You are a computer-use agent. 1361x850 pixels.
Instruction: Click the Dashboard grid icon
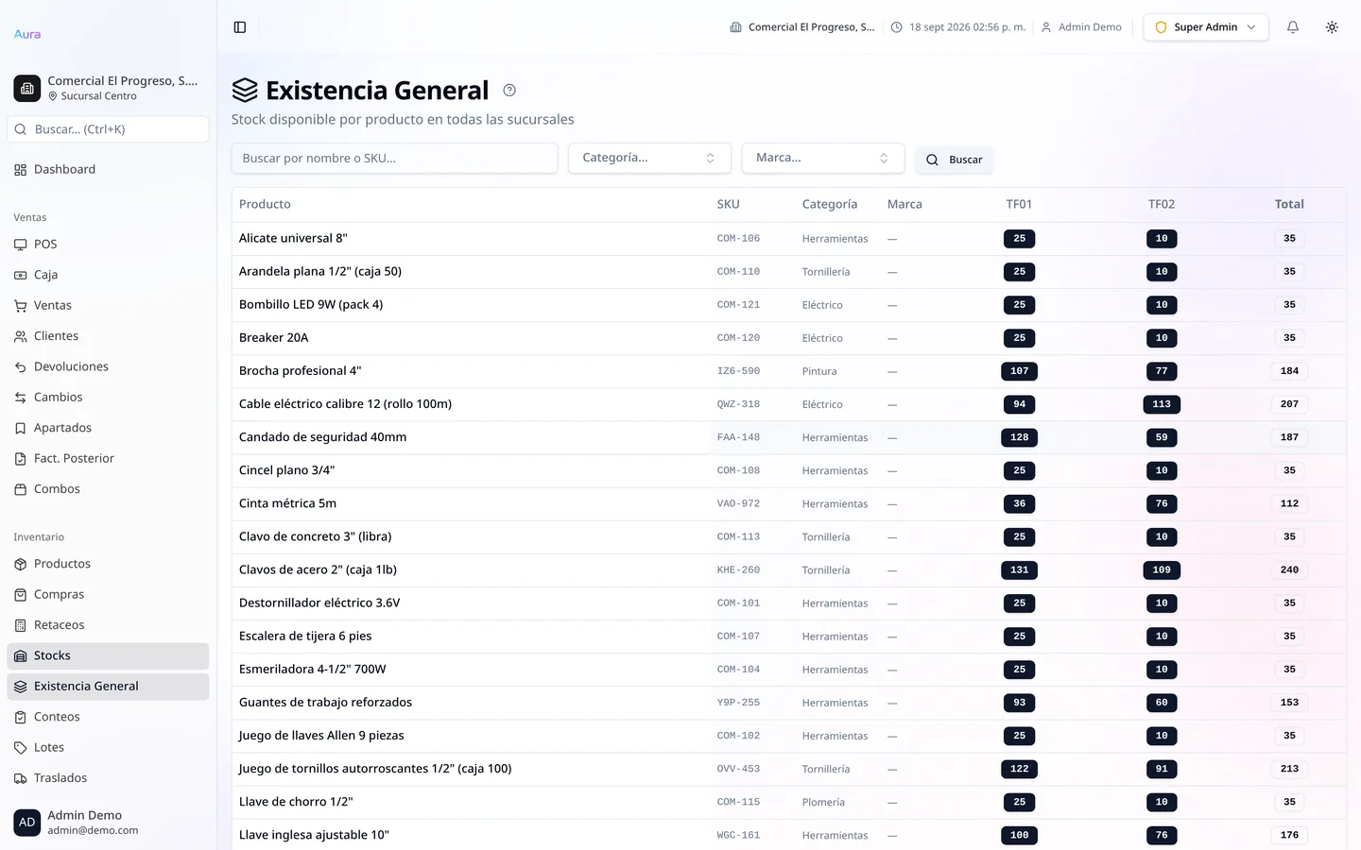[21, 170]
